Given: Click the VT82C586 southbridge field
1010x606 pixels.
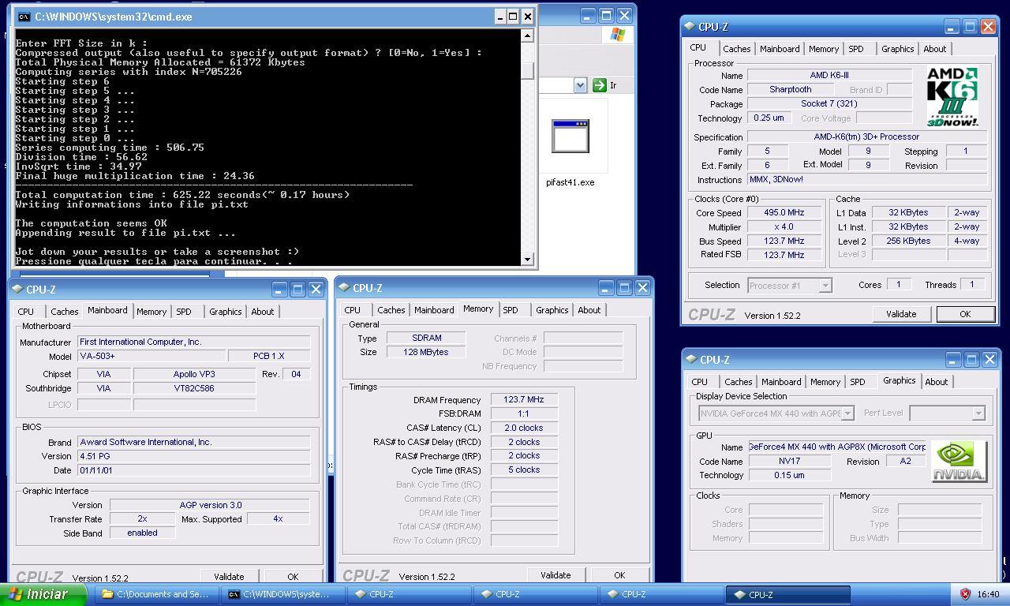Looking at the screenshot, I should [x=194, y=388].
